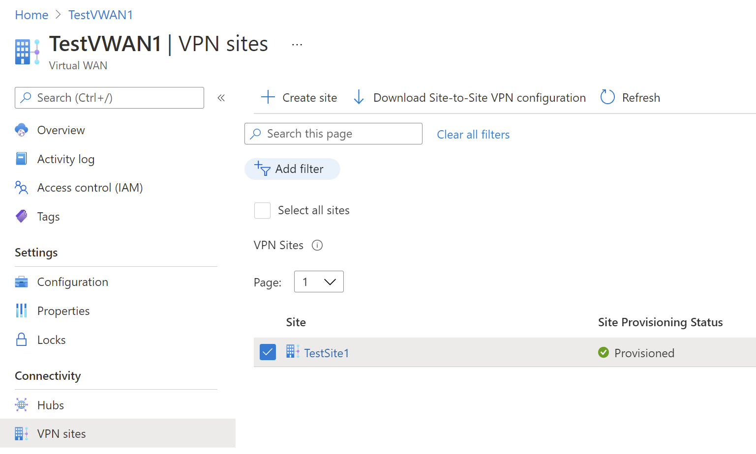Open the Hubs menu item
This screenshot has width=756, height=454.
[51, 405]
